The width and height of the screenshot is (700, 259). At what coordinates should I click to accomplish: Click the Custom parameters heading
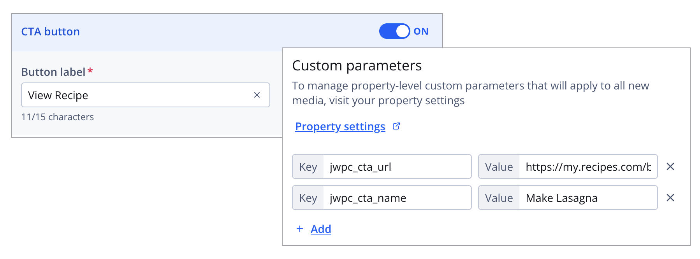pos(357,66)
